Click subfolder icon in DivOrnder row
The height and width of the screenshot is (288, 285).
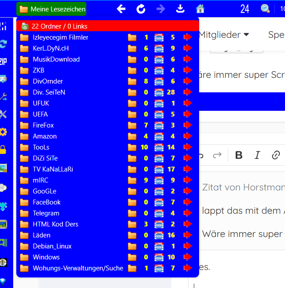132,81
